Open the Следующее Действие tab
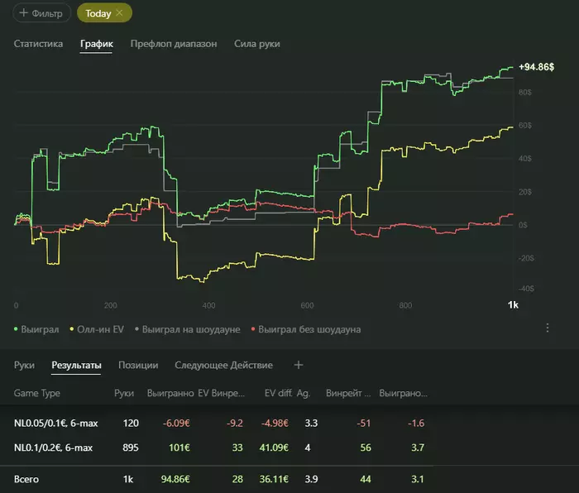 [223, 365]
